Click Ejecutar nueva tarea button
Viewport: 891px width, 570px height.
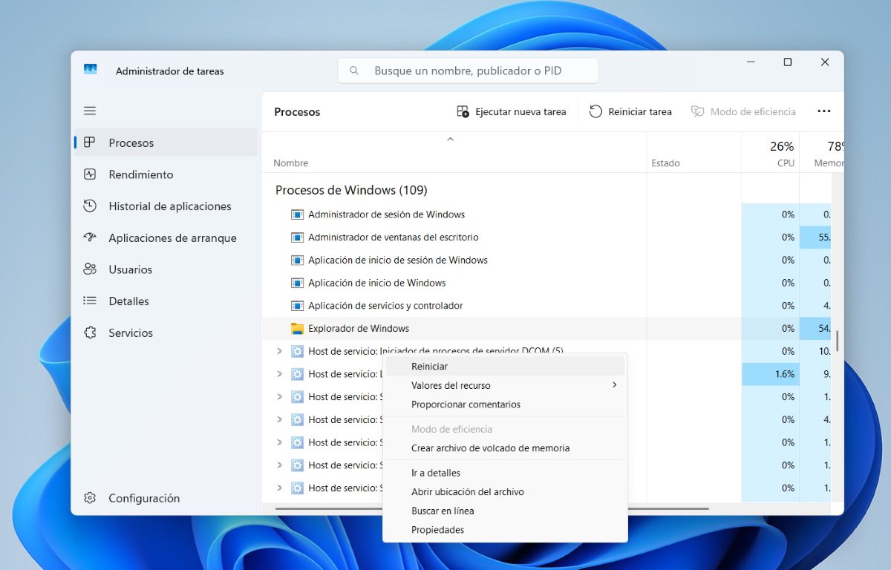coord(512,112)
